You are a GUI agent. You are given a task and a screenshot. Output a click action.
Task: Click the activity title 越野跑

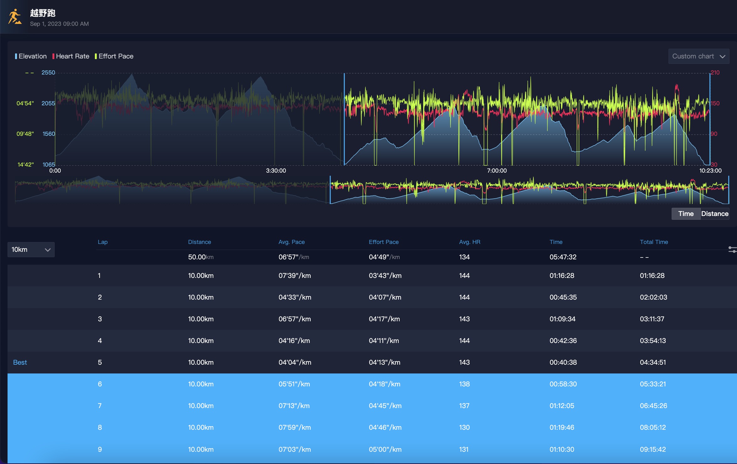43,13
